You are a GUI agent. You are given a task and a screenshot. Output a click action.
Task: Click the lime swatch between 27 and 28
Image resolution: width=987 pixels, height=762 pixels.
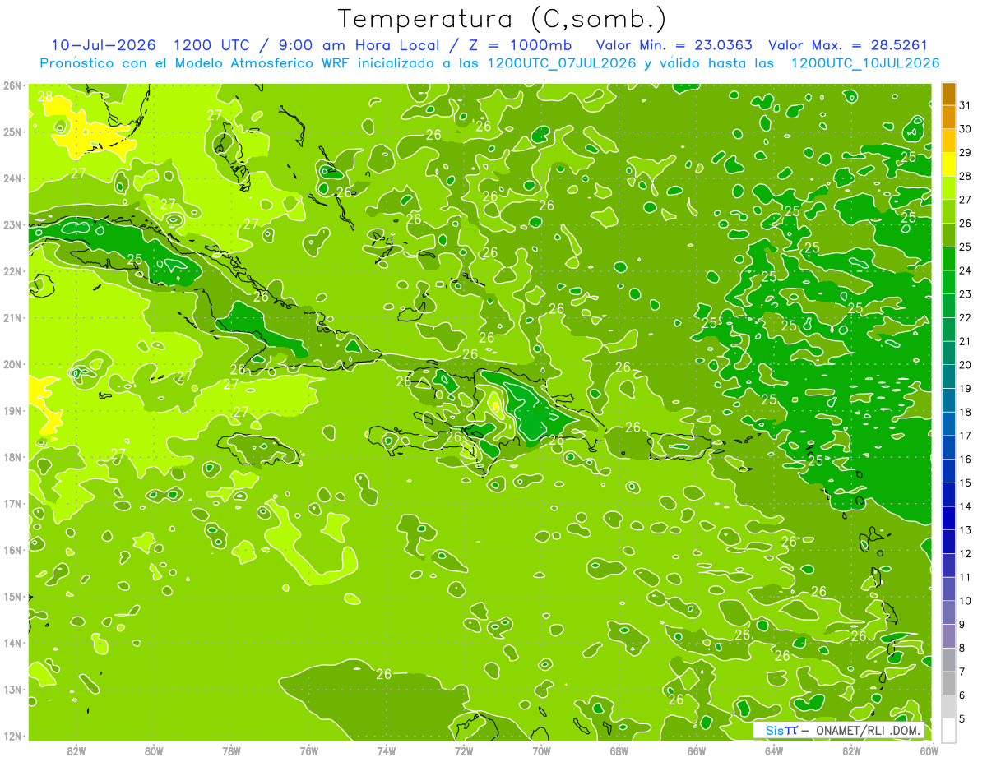(x=948, y=188)
